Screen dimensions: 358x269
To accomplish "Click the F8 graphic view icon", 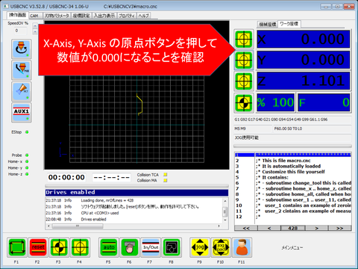I will 172,247.
